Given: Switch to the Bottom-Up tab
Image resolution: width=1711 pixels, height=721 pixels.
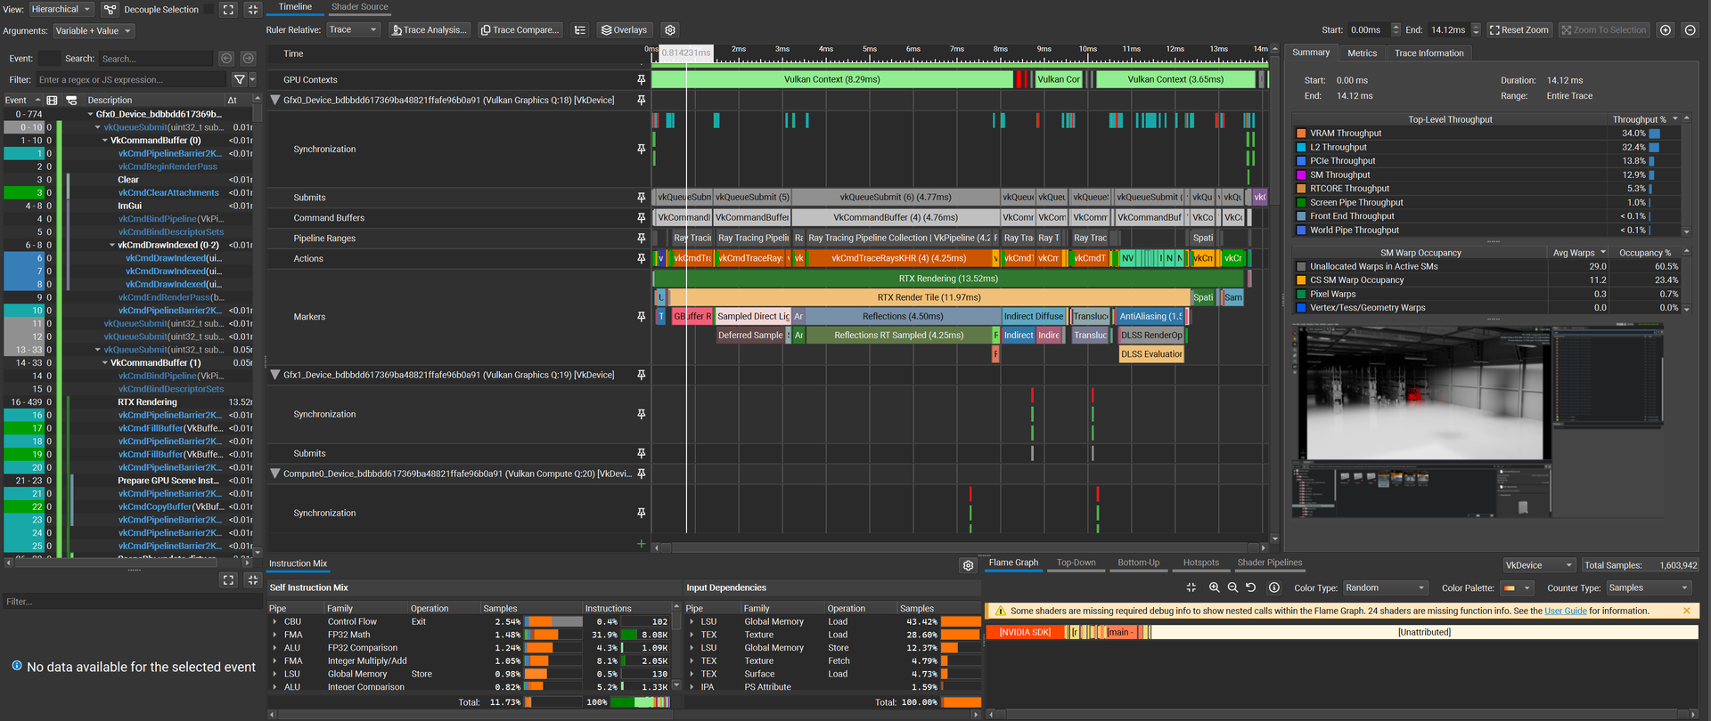Looking at the screenshot, I should click(1138, 563).
